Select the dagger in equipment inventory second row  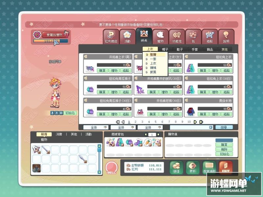83,159
